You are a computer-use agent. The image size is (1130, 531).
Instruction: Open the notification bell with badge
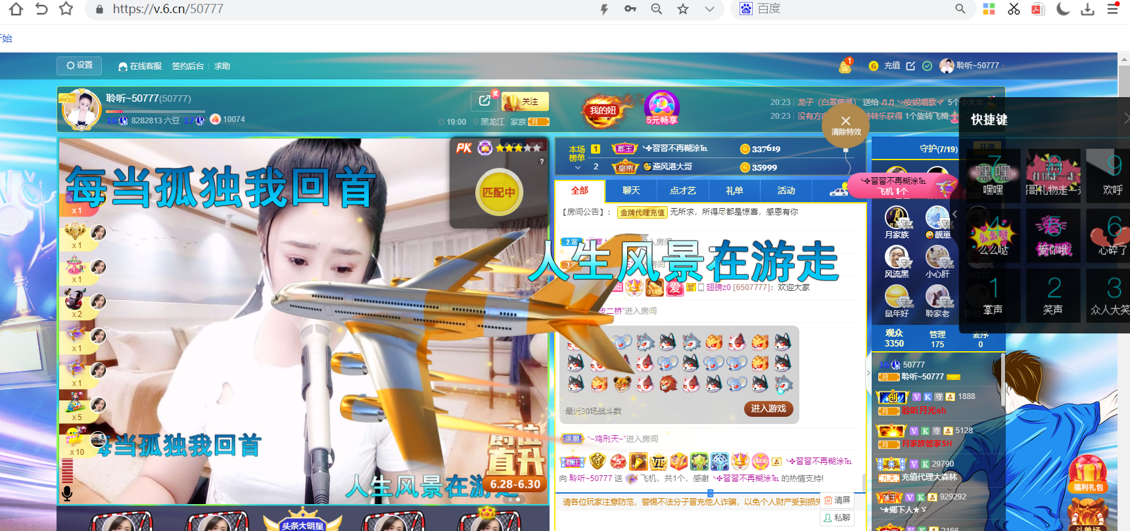tap(845, 66)
